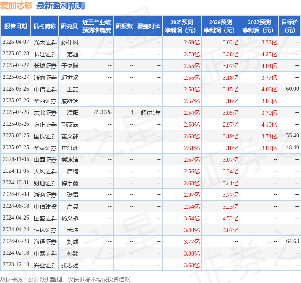
Task: Click researcher name 郭彦辰
Action: 70,125
